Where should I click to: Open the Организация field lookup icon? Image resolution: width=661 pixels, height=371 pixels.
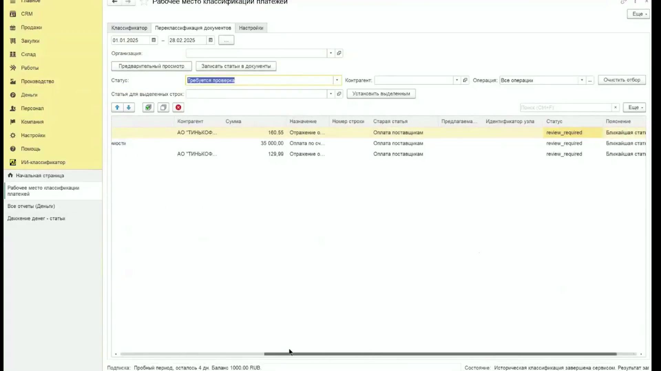coord(339,53)
